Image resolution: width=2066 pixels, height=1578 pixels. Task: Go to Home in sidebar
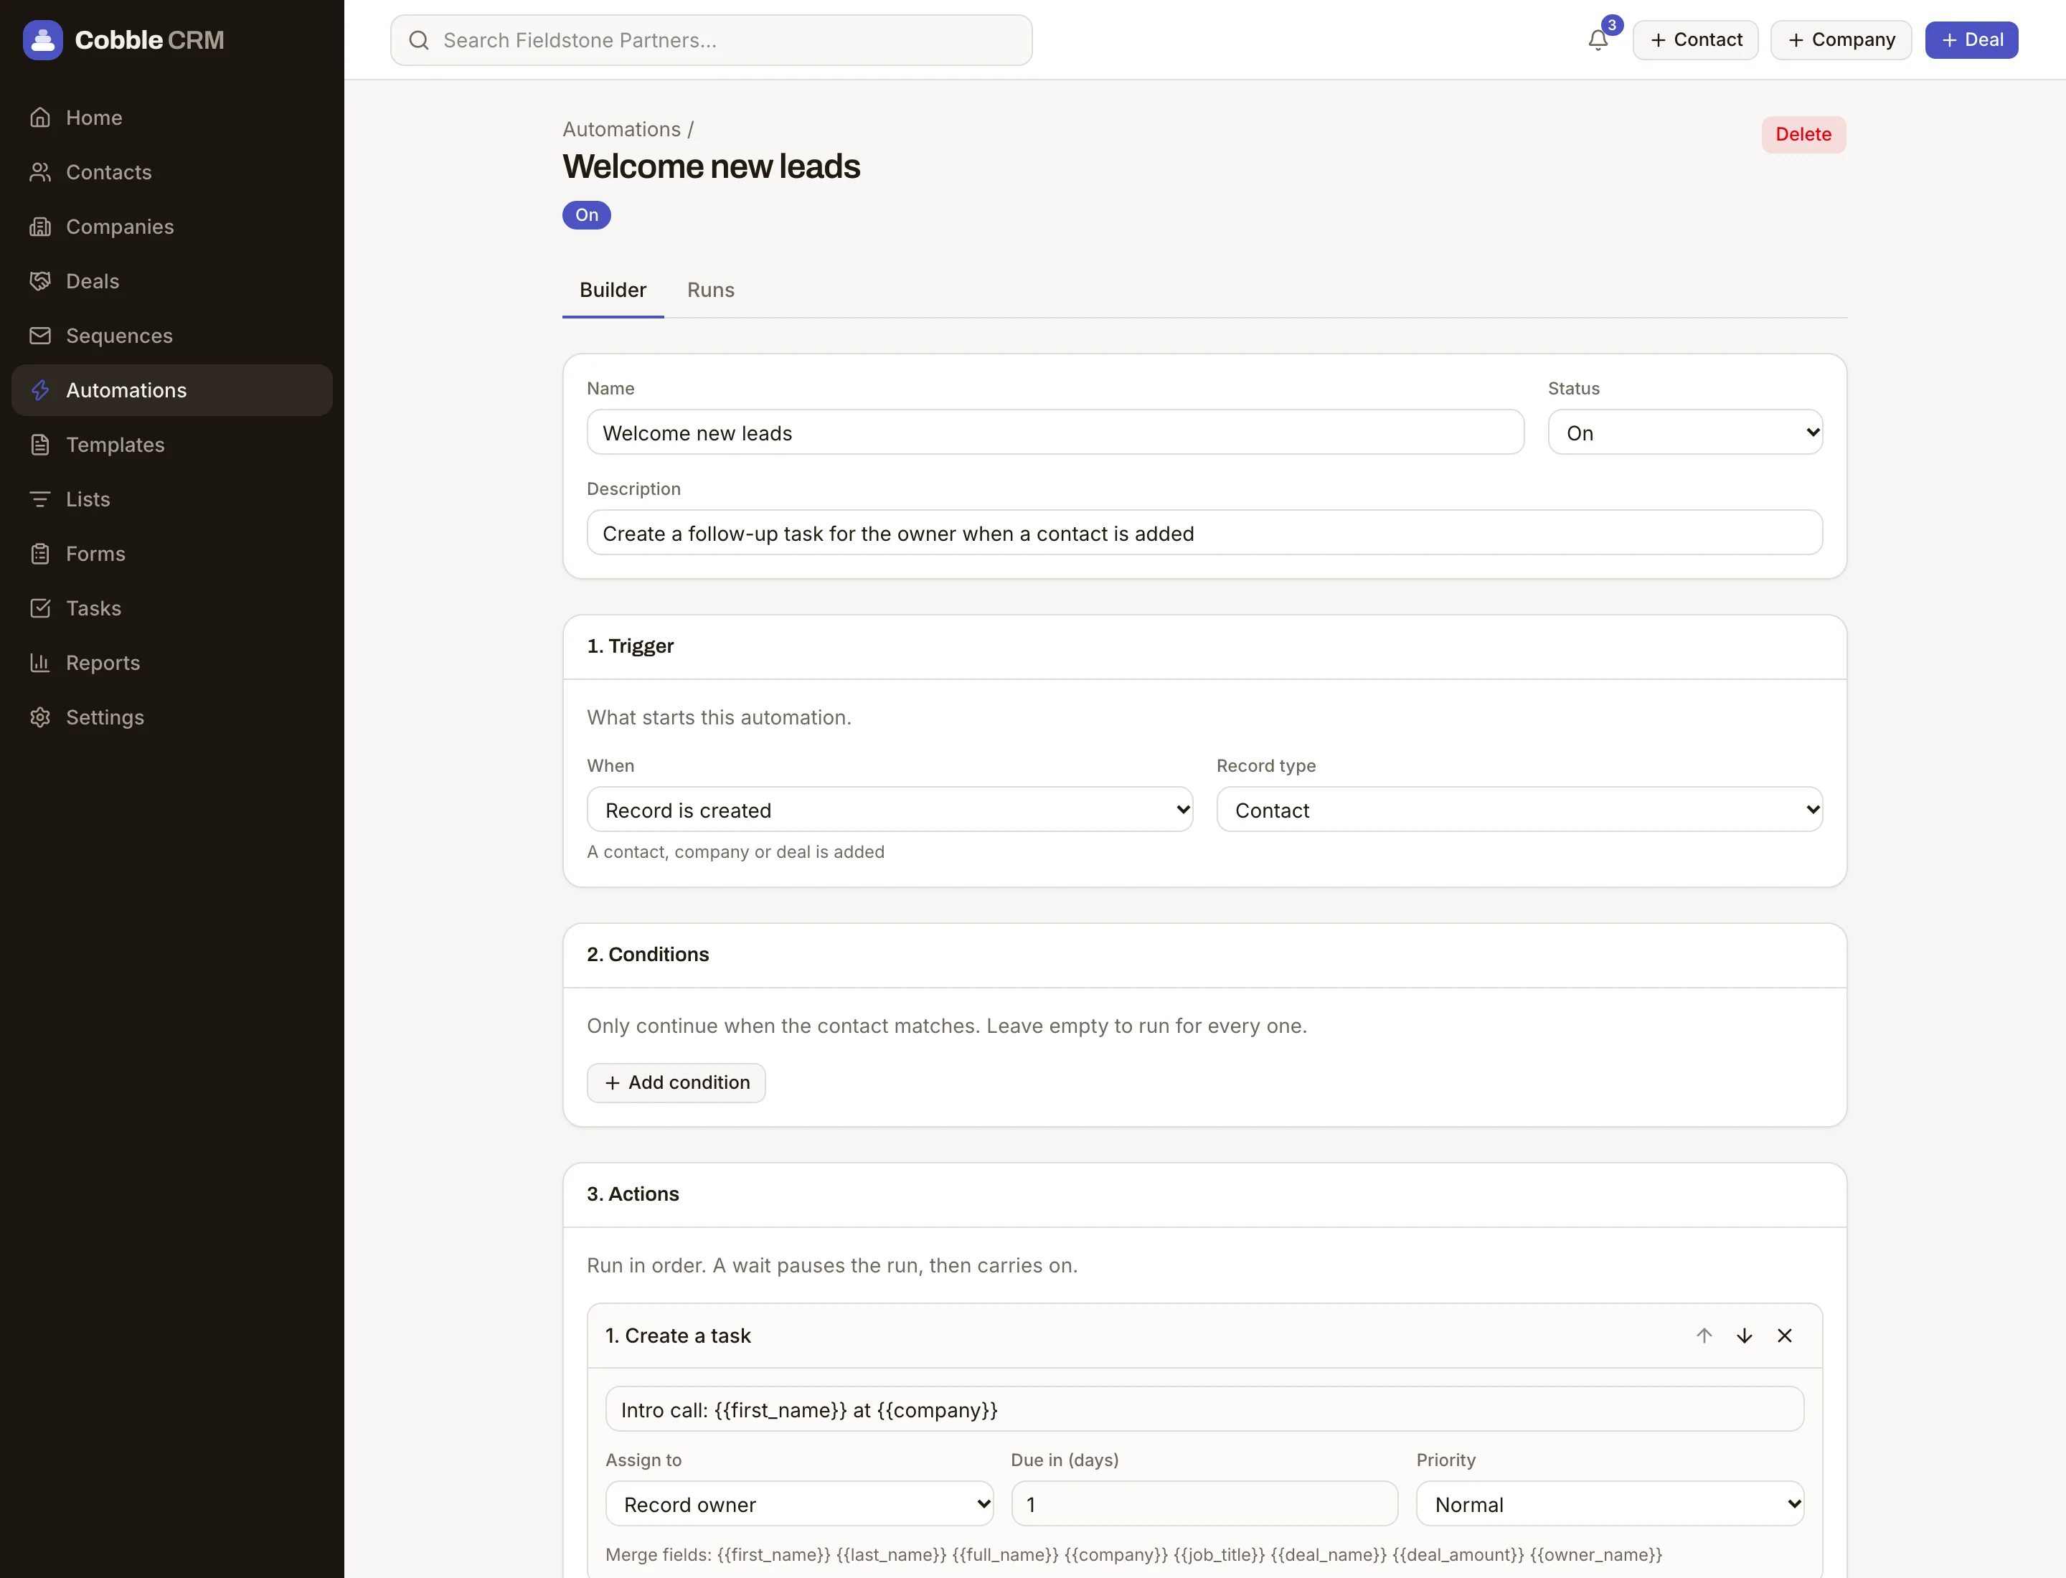[172, 118]
